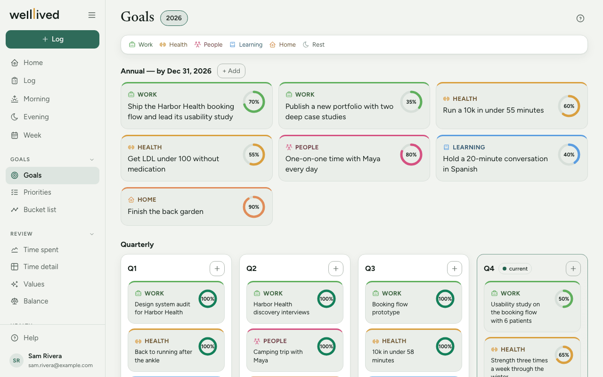
Task: Filter goals by the Home category
Action: [283, 45]
